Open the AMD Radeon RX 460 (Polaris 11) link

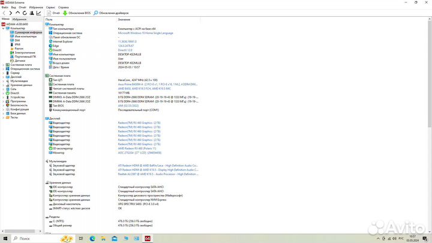pos(137,149)
